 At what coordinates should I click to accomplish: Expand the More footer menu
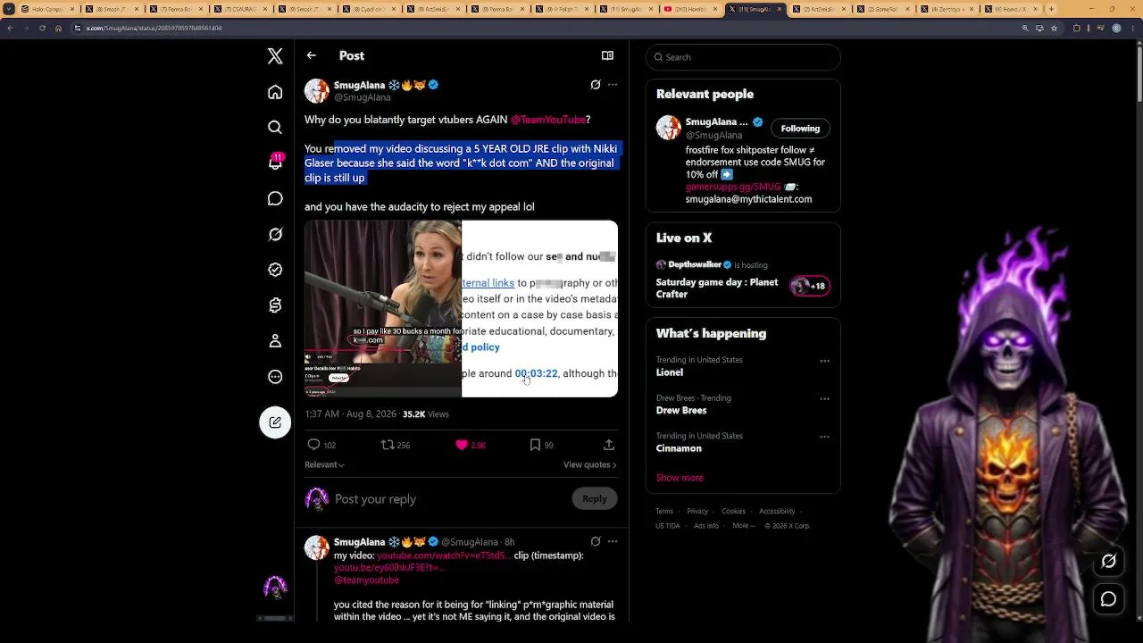pyautogui.click(x=743, y=526)
